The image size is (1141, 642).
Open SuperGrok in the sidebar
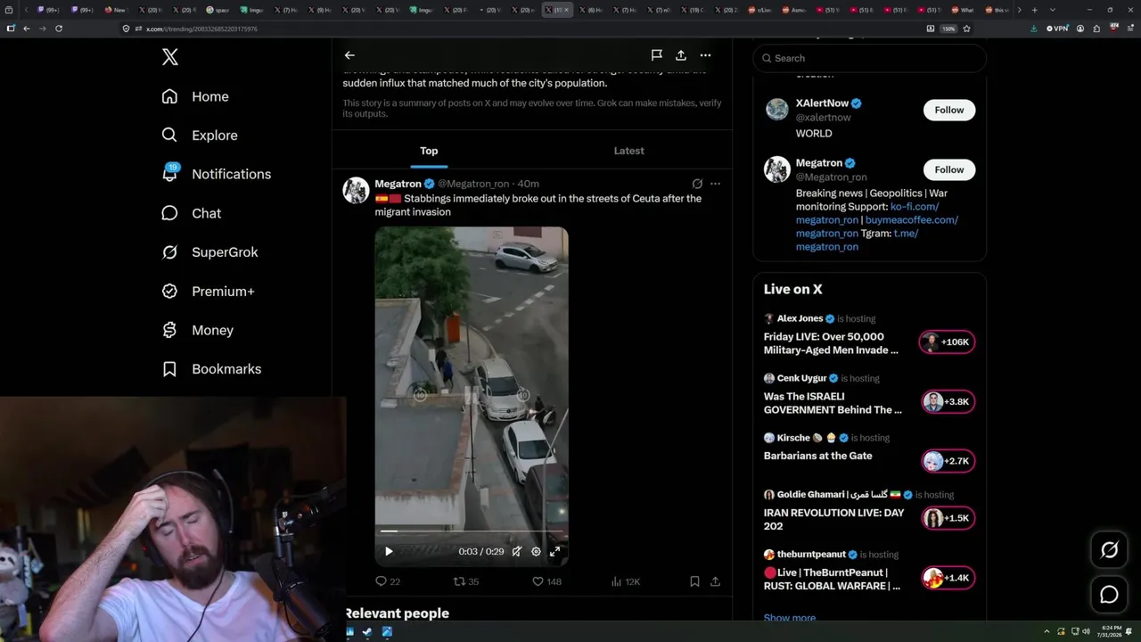[x=209, y=252]
